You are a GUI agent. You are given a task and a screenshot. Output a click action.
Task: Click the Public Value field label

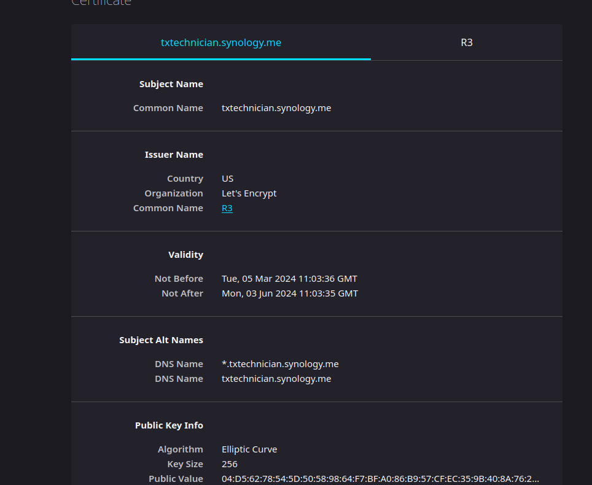176,479
